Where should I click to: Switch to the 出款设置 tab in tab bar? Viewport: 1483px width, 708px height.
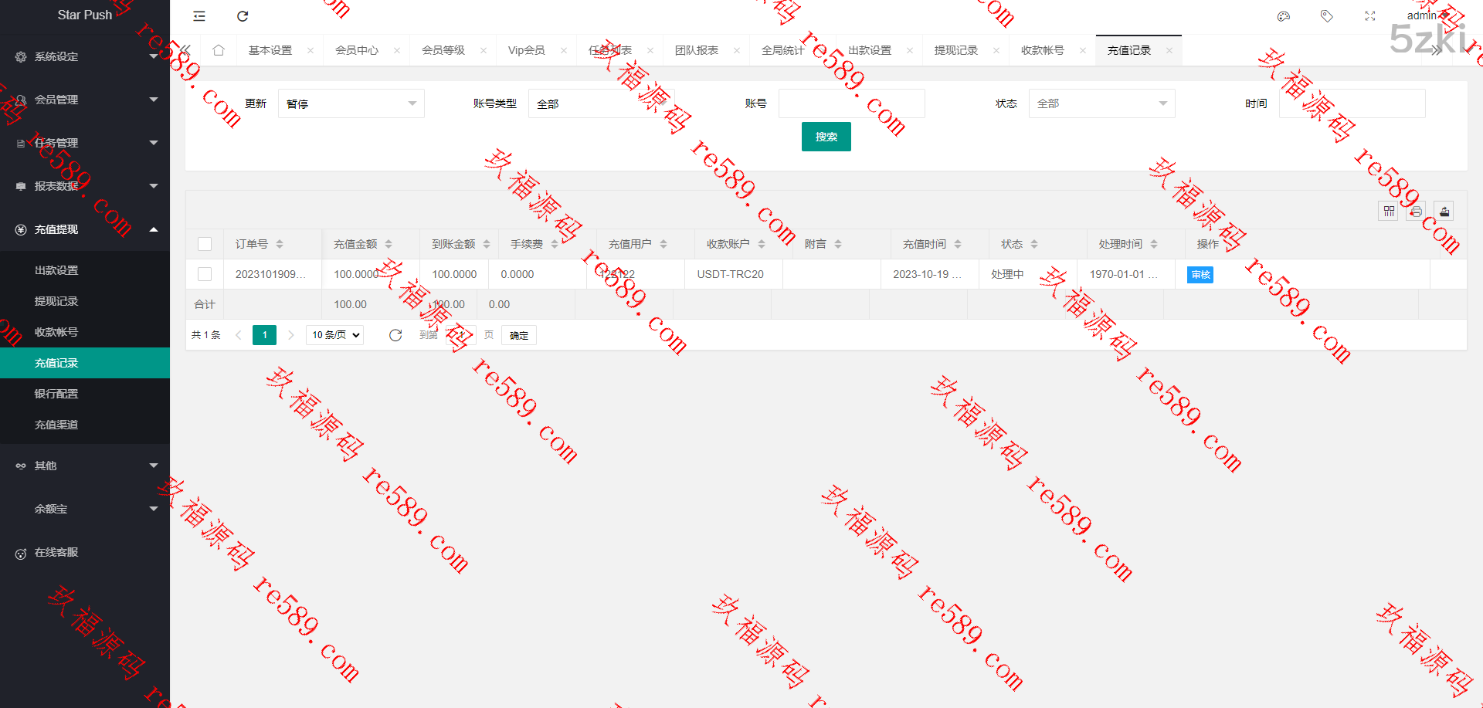pyautogui.click(x=870, y=50)
